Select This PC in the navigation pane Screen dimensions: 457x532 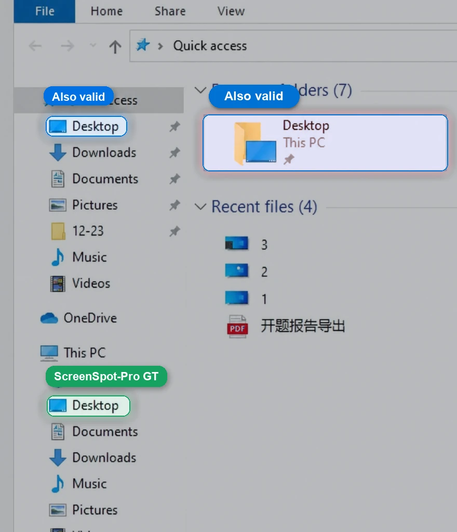click(x=73, y=353)
